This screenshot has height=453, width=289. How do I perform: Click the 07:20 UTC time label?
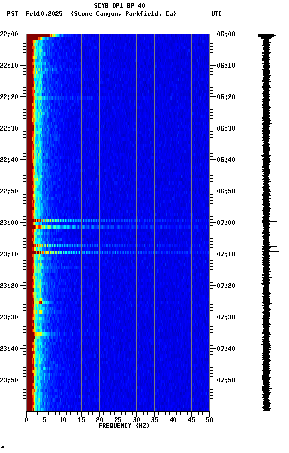[x=226, y=286]
